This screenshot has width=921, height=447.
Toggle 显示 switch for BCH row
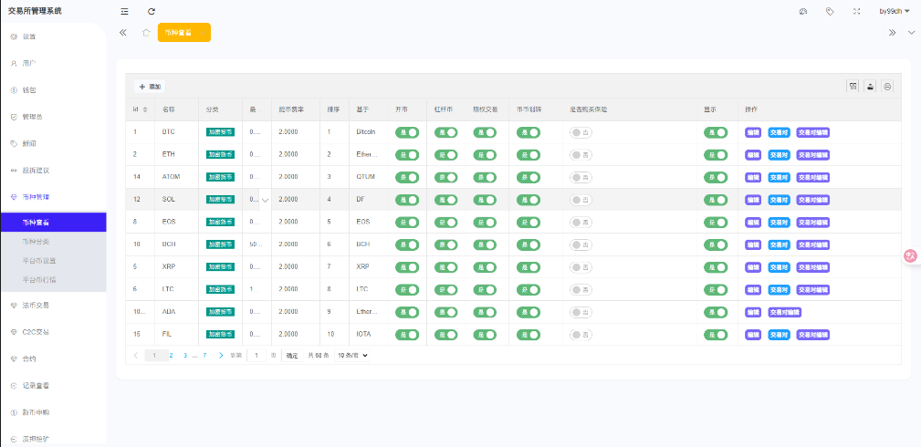[x=716, y=245]
